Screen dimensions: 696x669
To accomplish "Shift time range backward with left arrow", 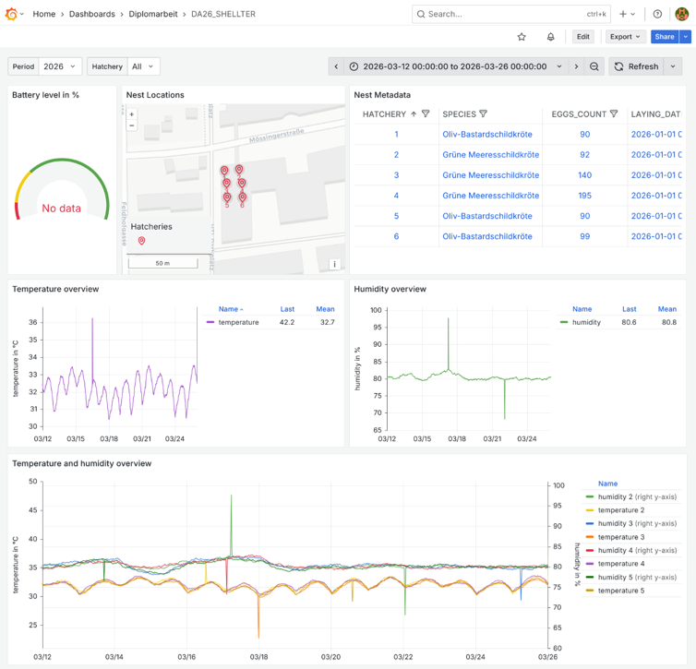I will coord(337,66).
